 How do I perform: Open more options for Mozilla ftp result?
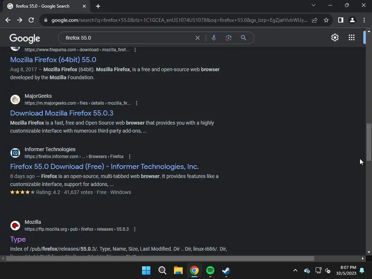134,229
